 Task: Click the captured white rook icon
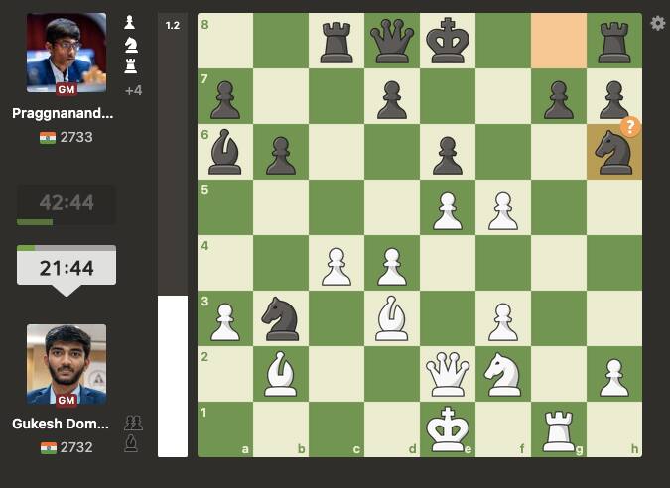pos(131,66)
